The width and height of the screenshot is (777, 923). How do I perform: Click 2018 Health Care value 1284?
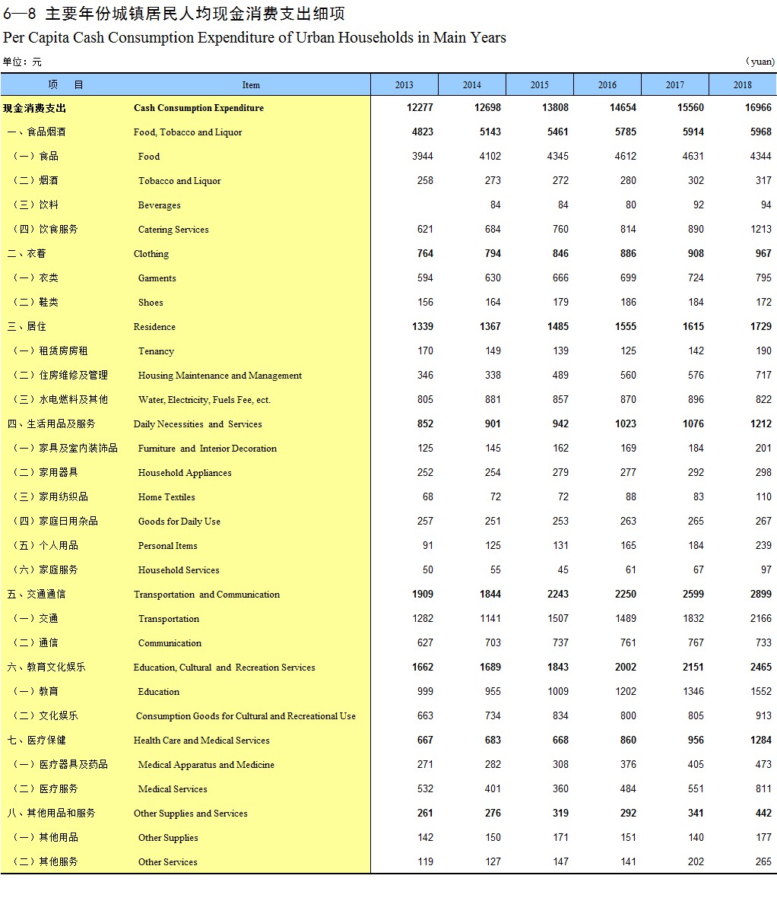click(761, 741)
